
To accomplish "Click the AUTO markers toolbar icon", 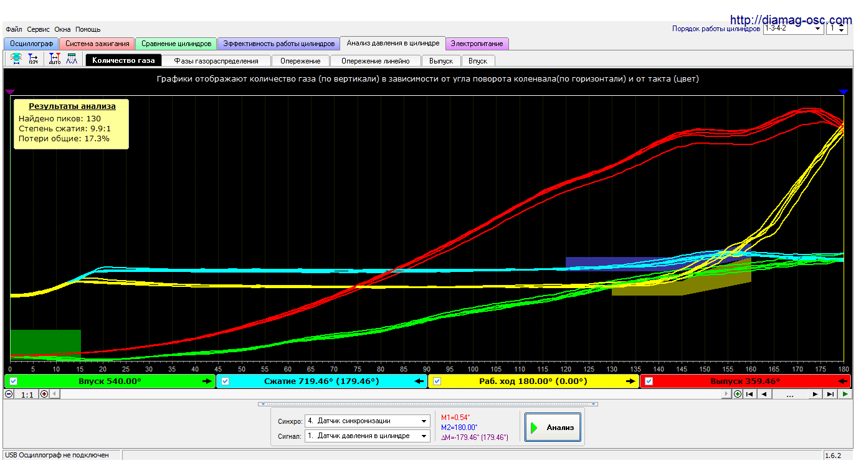I will point(55,60).
